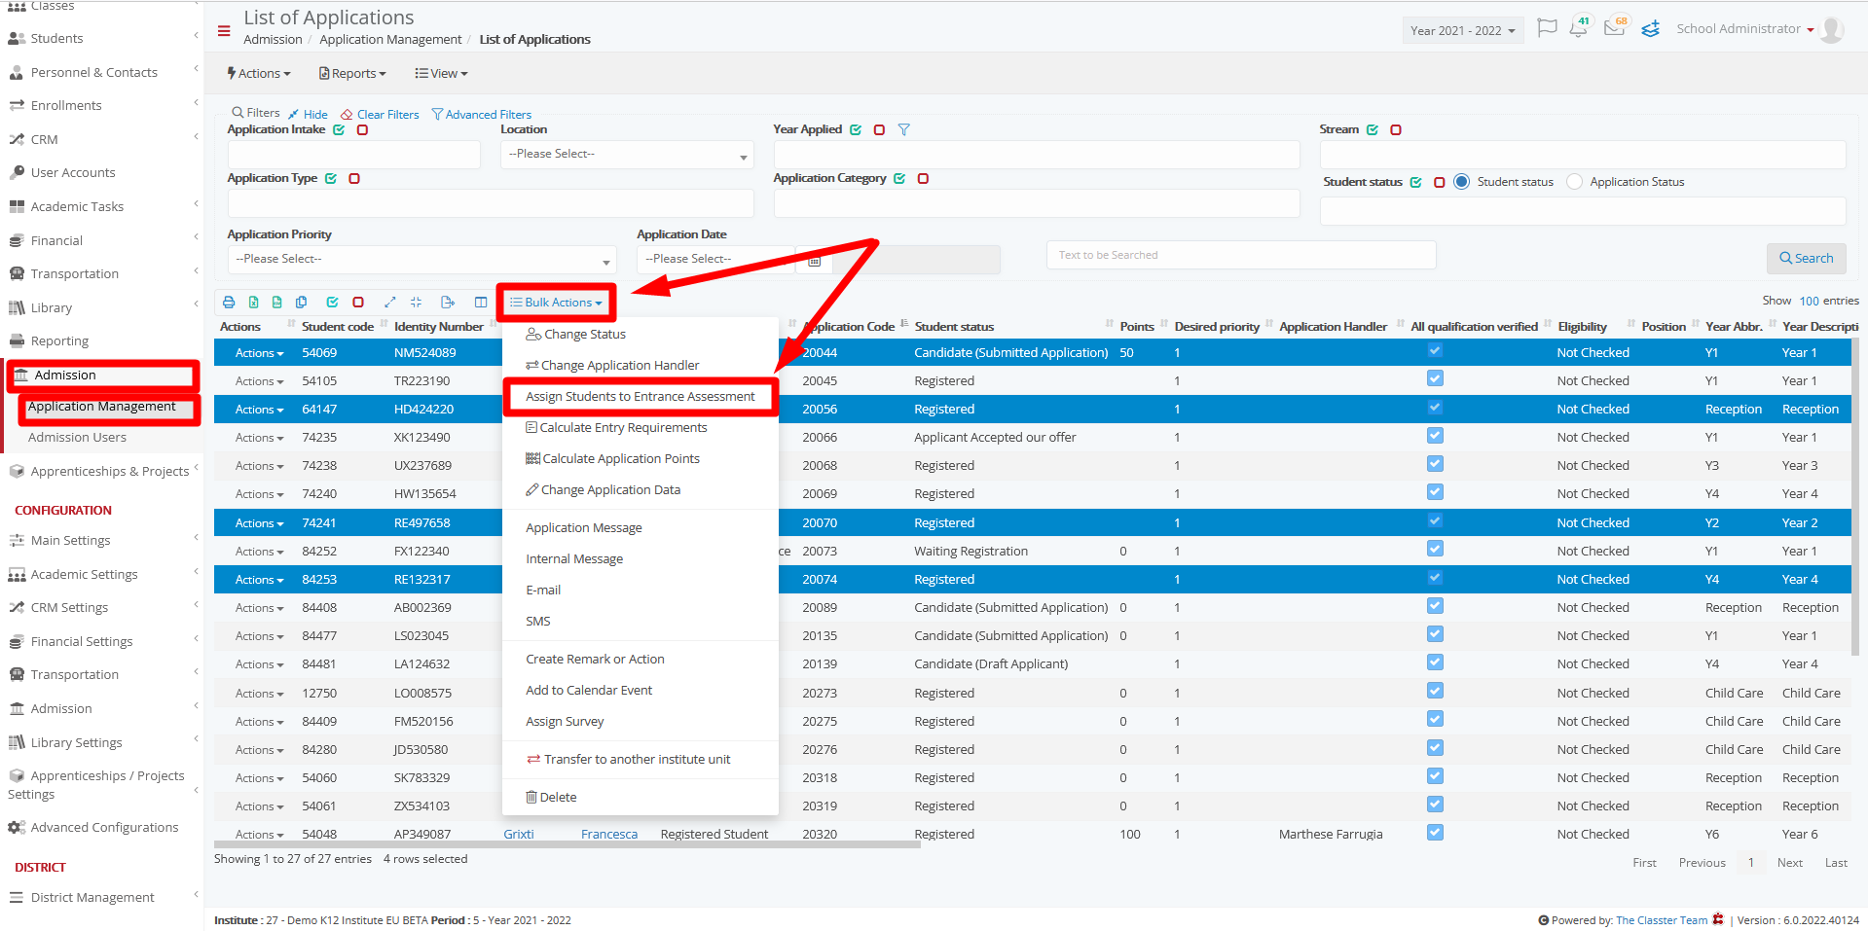The height and width of the screenshot is (931, 1868).
Task: Click the Francesca name link
Action: click(609, 835)
